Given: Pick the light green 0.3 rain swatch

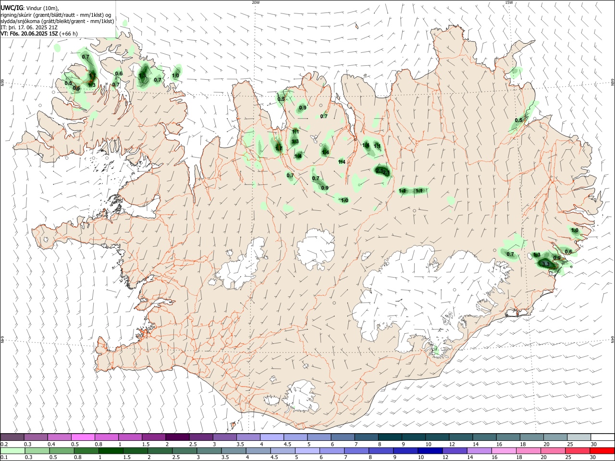Looking at the screenshot, I should click(37, 450).
